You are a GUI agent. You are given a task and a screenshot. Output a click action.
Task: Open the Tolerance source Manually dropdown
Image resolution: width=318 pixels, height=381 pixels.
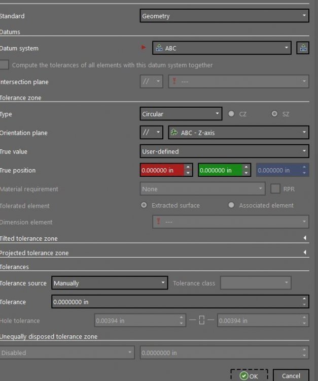click(x=109, y=283)
